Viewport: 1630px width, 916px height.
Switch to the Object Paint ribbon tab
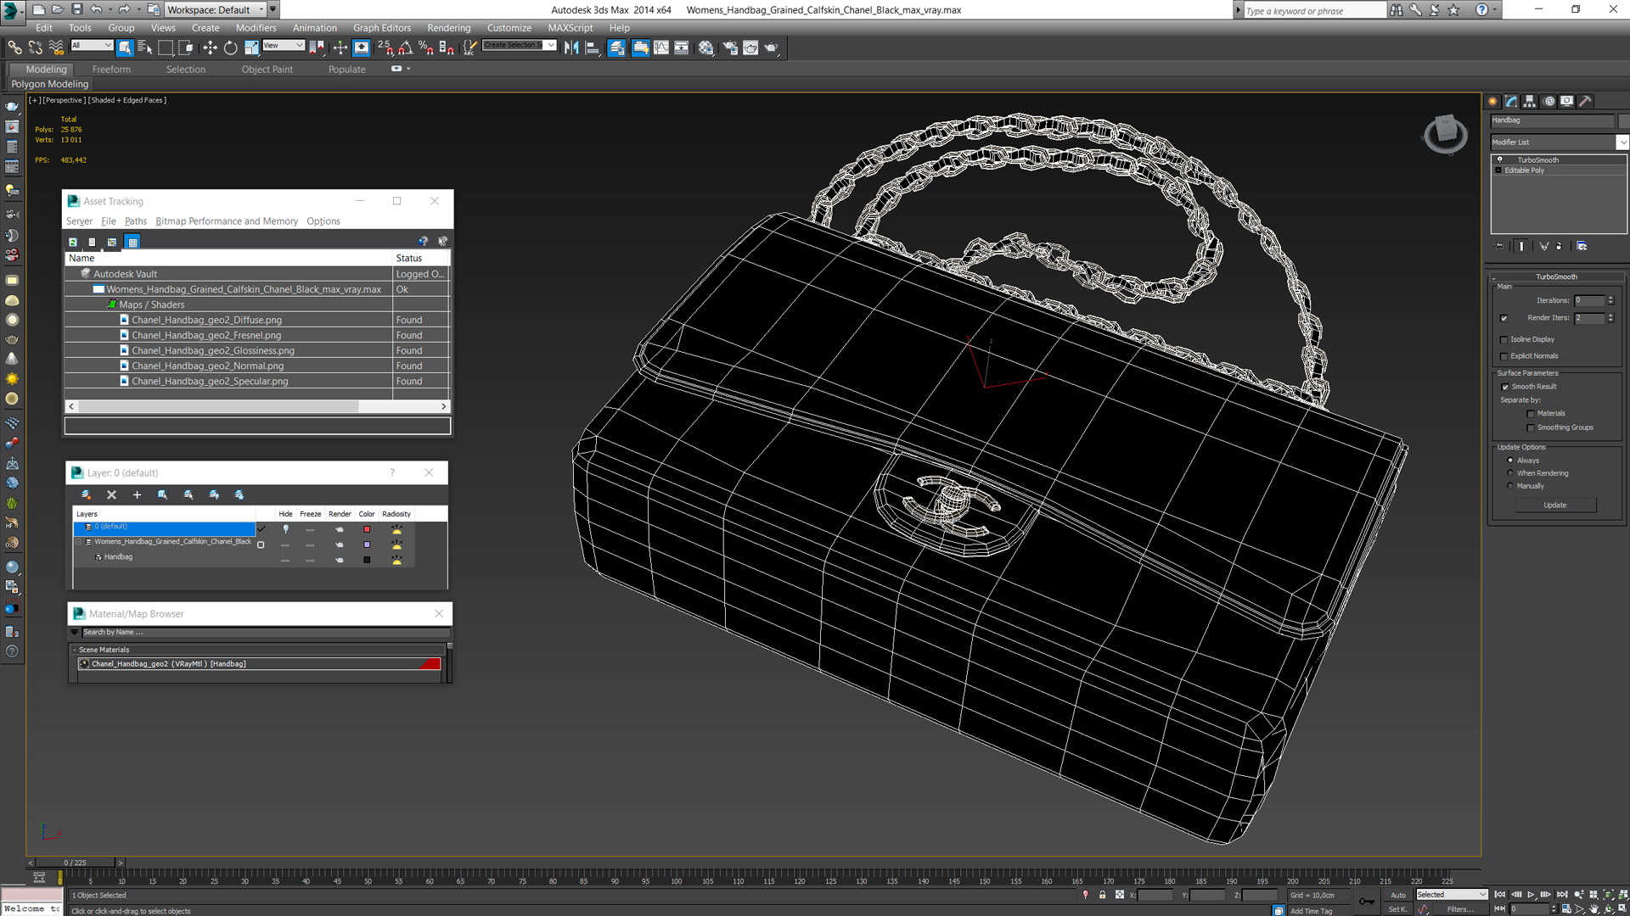pos(267,70)
